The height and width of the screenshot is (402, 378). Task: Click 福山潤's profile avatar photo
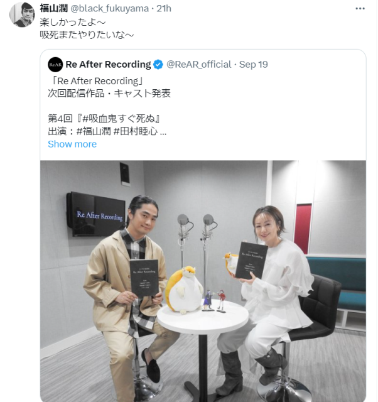(x=22, y=15)
